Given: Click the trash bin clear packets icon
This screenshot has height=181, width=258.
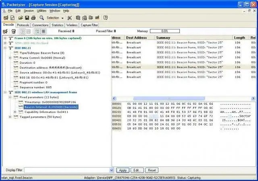Looking at the screenshot, I should 14,31.
